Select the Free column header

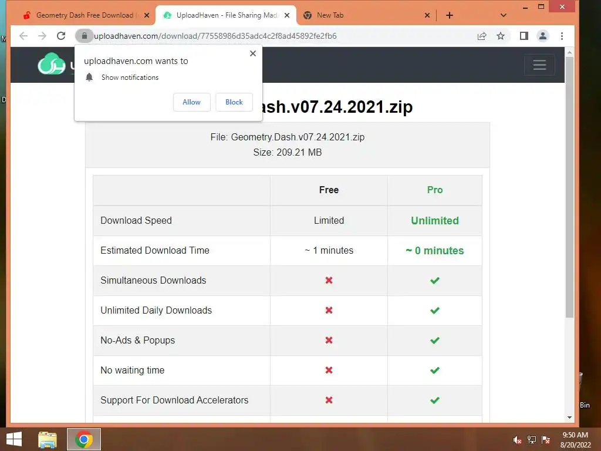[x=329, y=190]
